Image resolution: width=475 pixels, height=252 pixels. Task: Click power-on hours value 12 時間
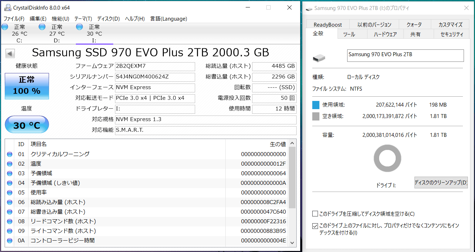pos(274,109)
